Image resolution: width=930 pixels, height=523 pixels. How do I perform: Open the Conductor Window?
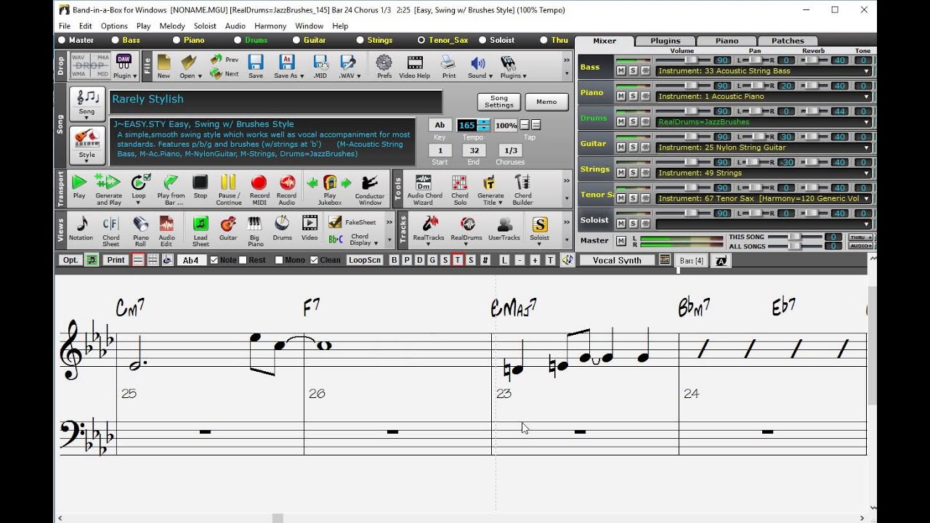(x=370, y=189)
